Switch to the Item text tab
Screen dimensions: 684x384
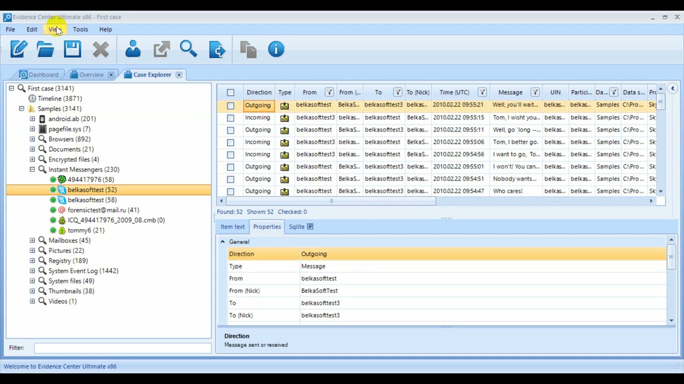pos(232,227)
